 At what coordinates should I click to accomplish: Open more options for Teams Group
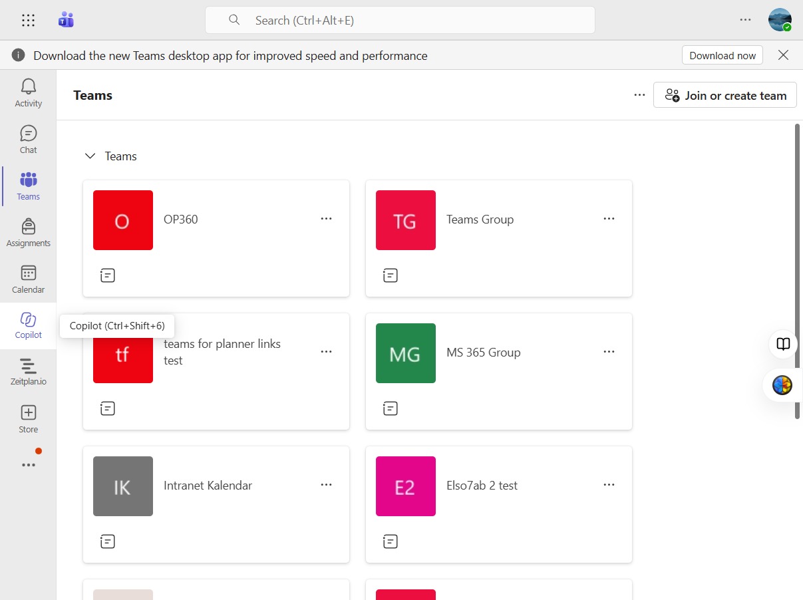point(609,219)
